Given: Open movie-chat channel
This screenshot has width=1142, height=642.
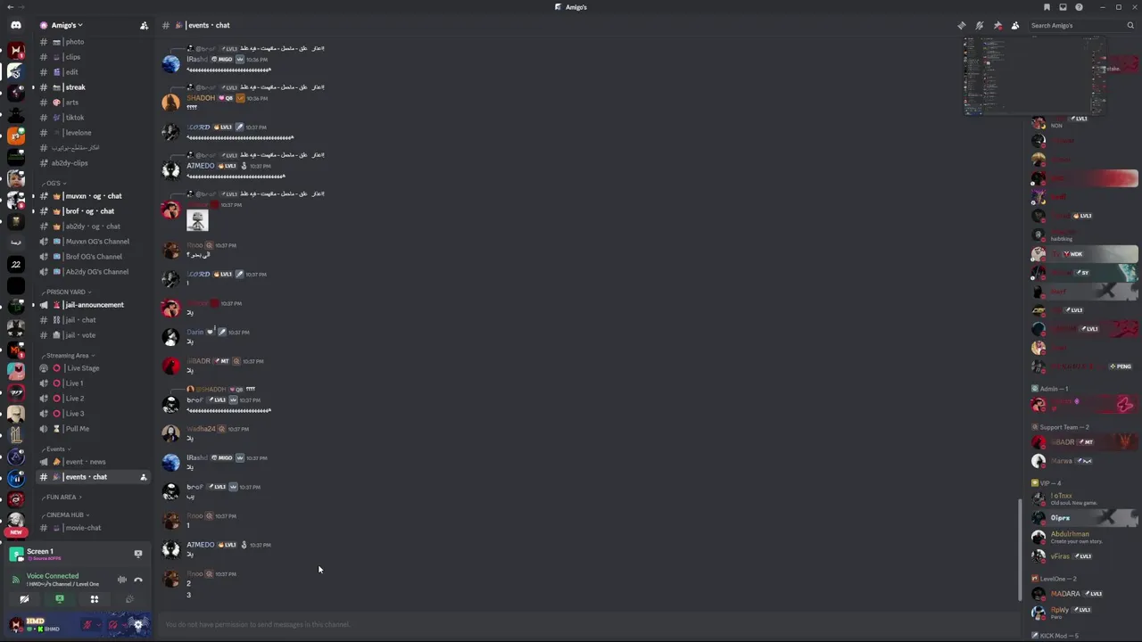Looking at the screenshot, I should coord(94,528).
